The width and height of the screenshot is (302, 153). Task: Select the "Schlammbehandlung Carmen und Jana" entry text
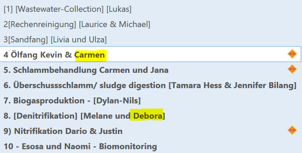click(x=91, y=70)
